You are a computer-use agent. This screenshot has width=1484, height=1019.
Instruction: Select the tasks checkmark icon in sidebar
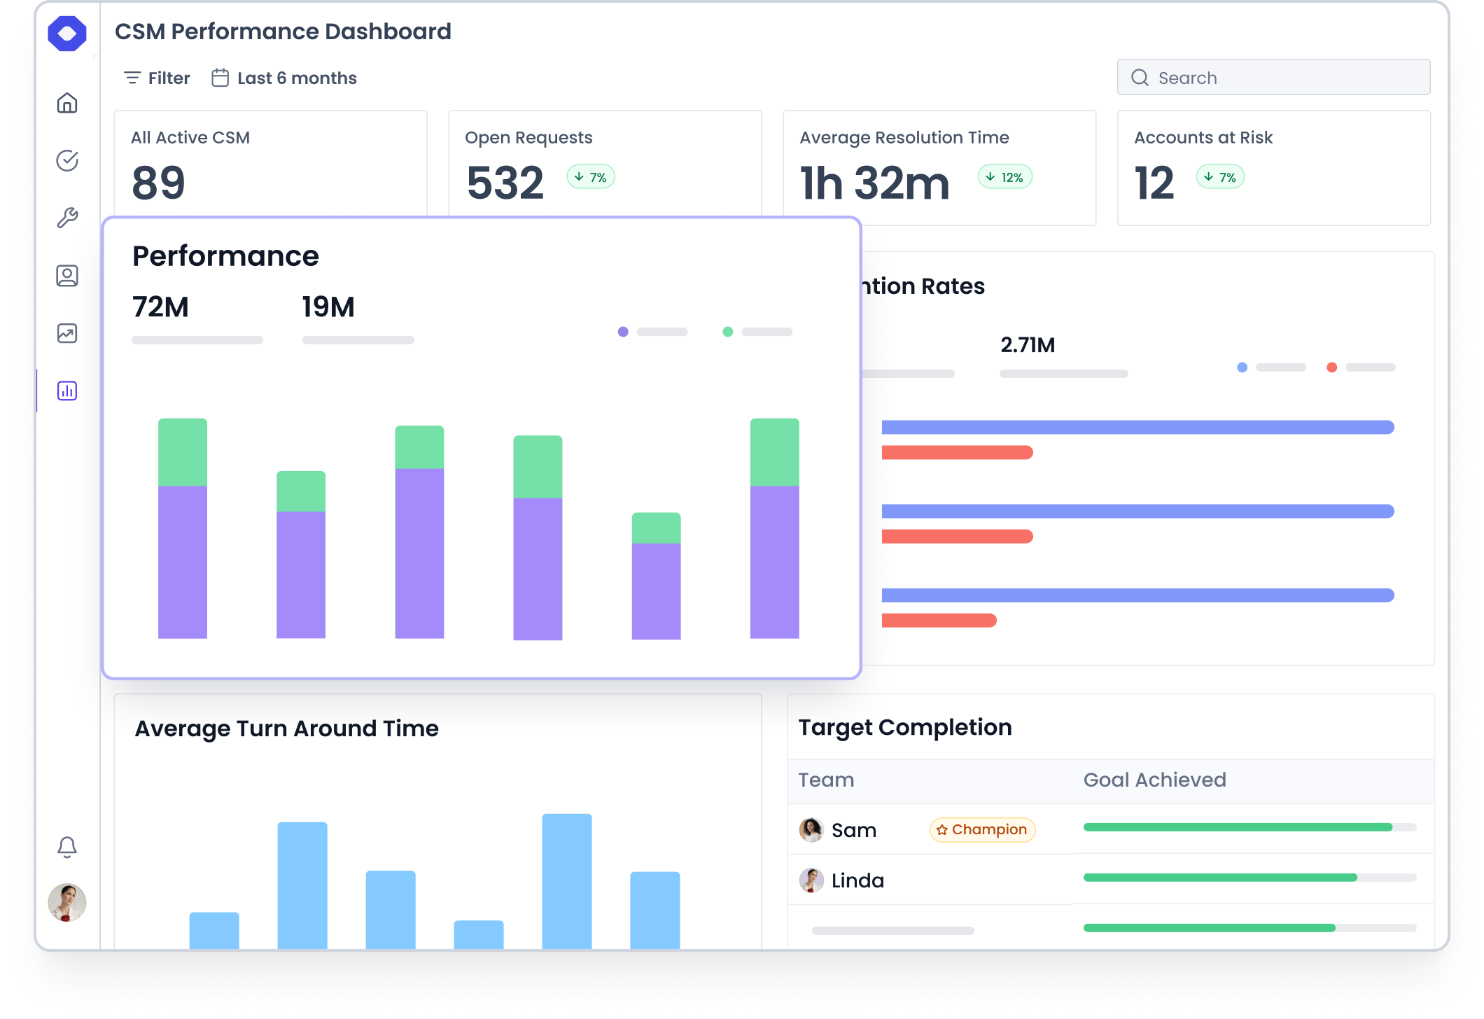coord(66,161)
